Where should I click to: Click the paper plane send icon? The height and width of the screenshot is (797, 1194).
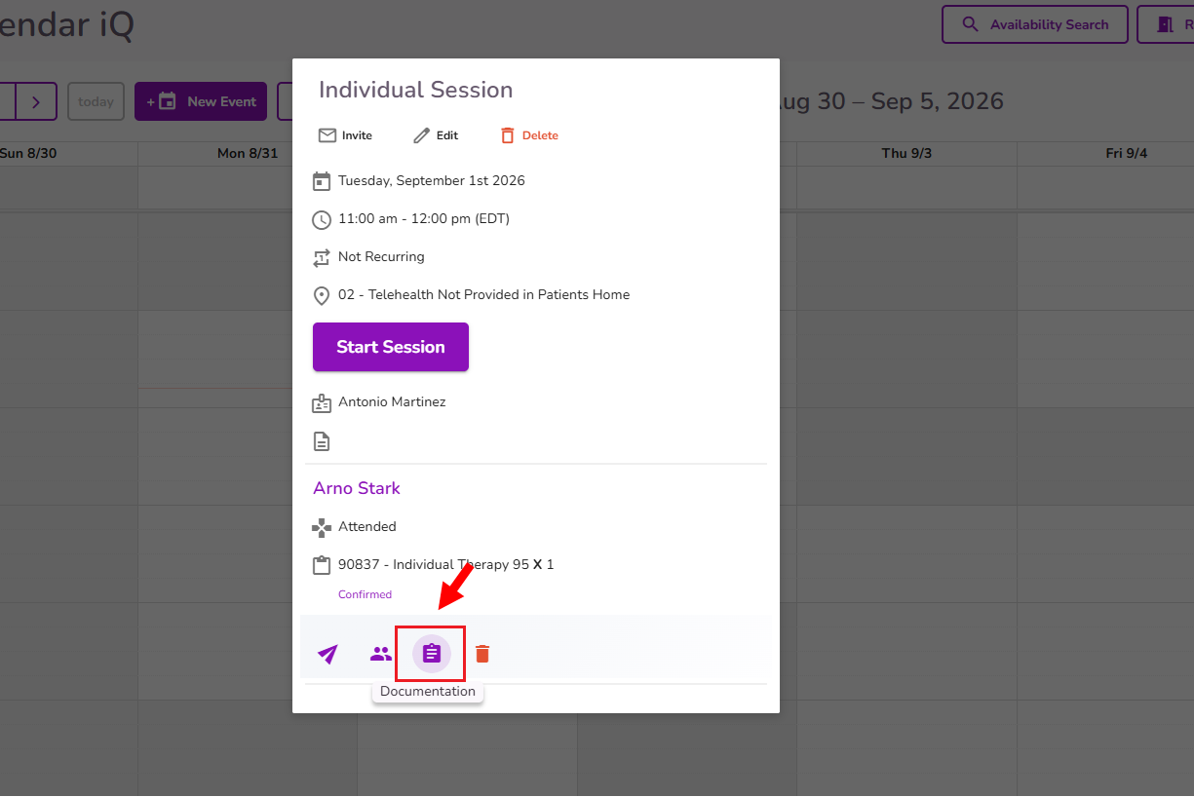click(x=327, y=654)
